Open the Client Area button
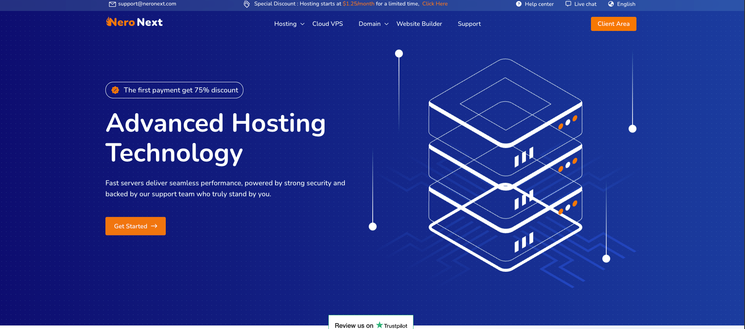The height and width of the screenshot is (329, 745). pos(613,24)
